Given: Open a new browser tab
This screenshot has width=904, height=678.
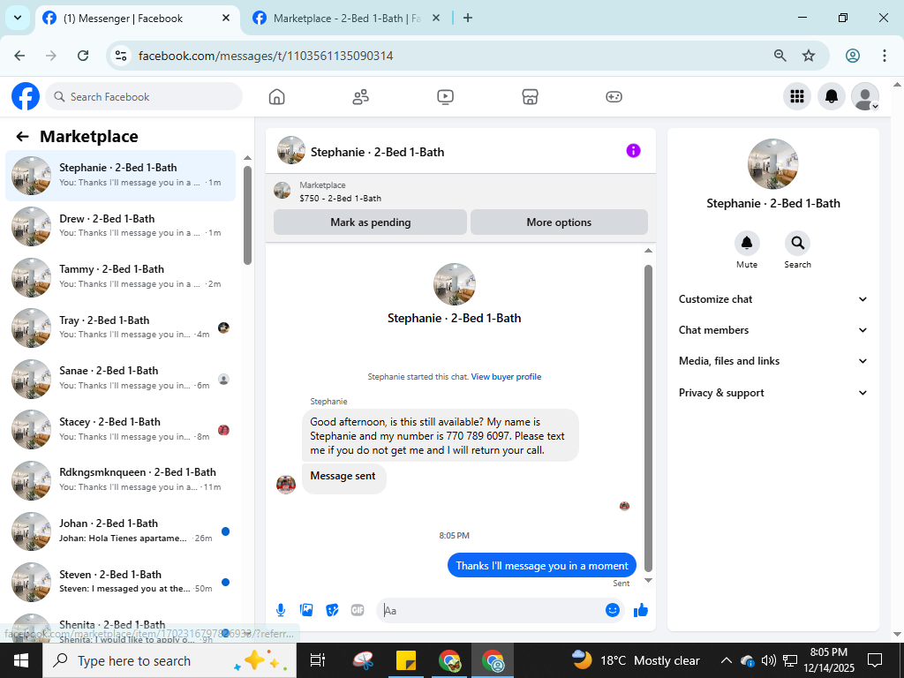Looking at the screenshot, I should pyautogui.click(x=468, y=18).
